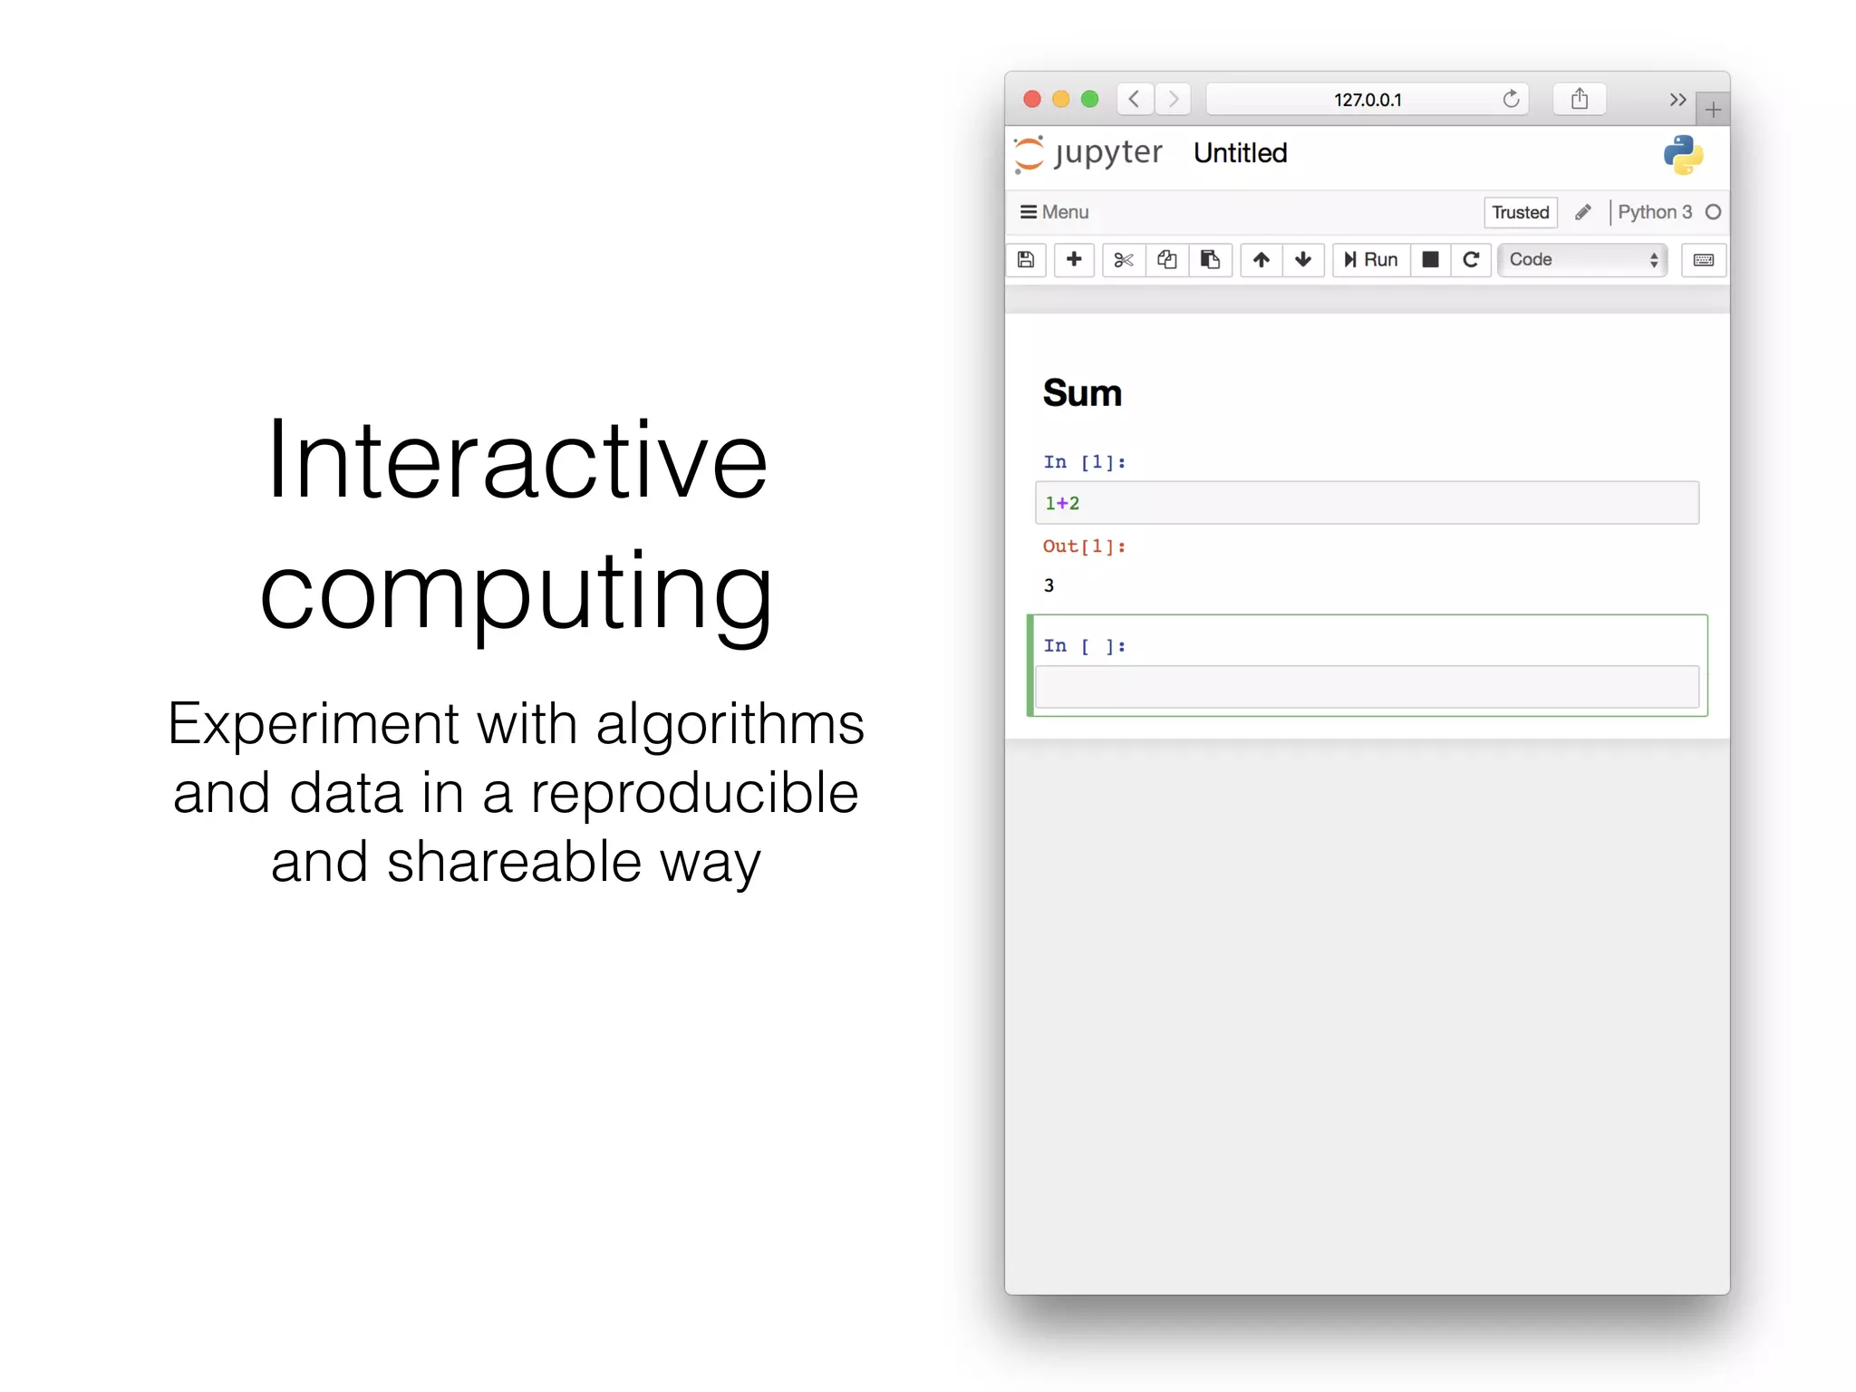The height and width of the screenshot is (1392, 1856).
Task: Click the edit mode pencil icon
Action: point(1583,212)
